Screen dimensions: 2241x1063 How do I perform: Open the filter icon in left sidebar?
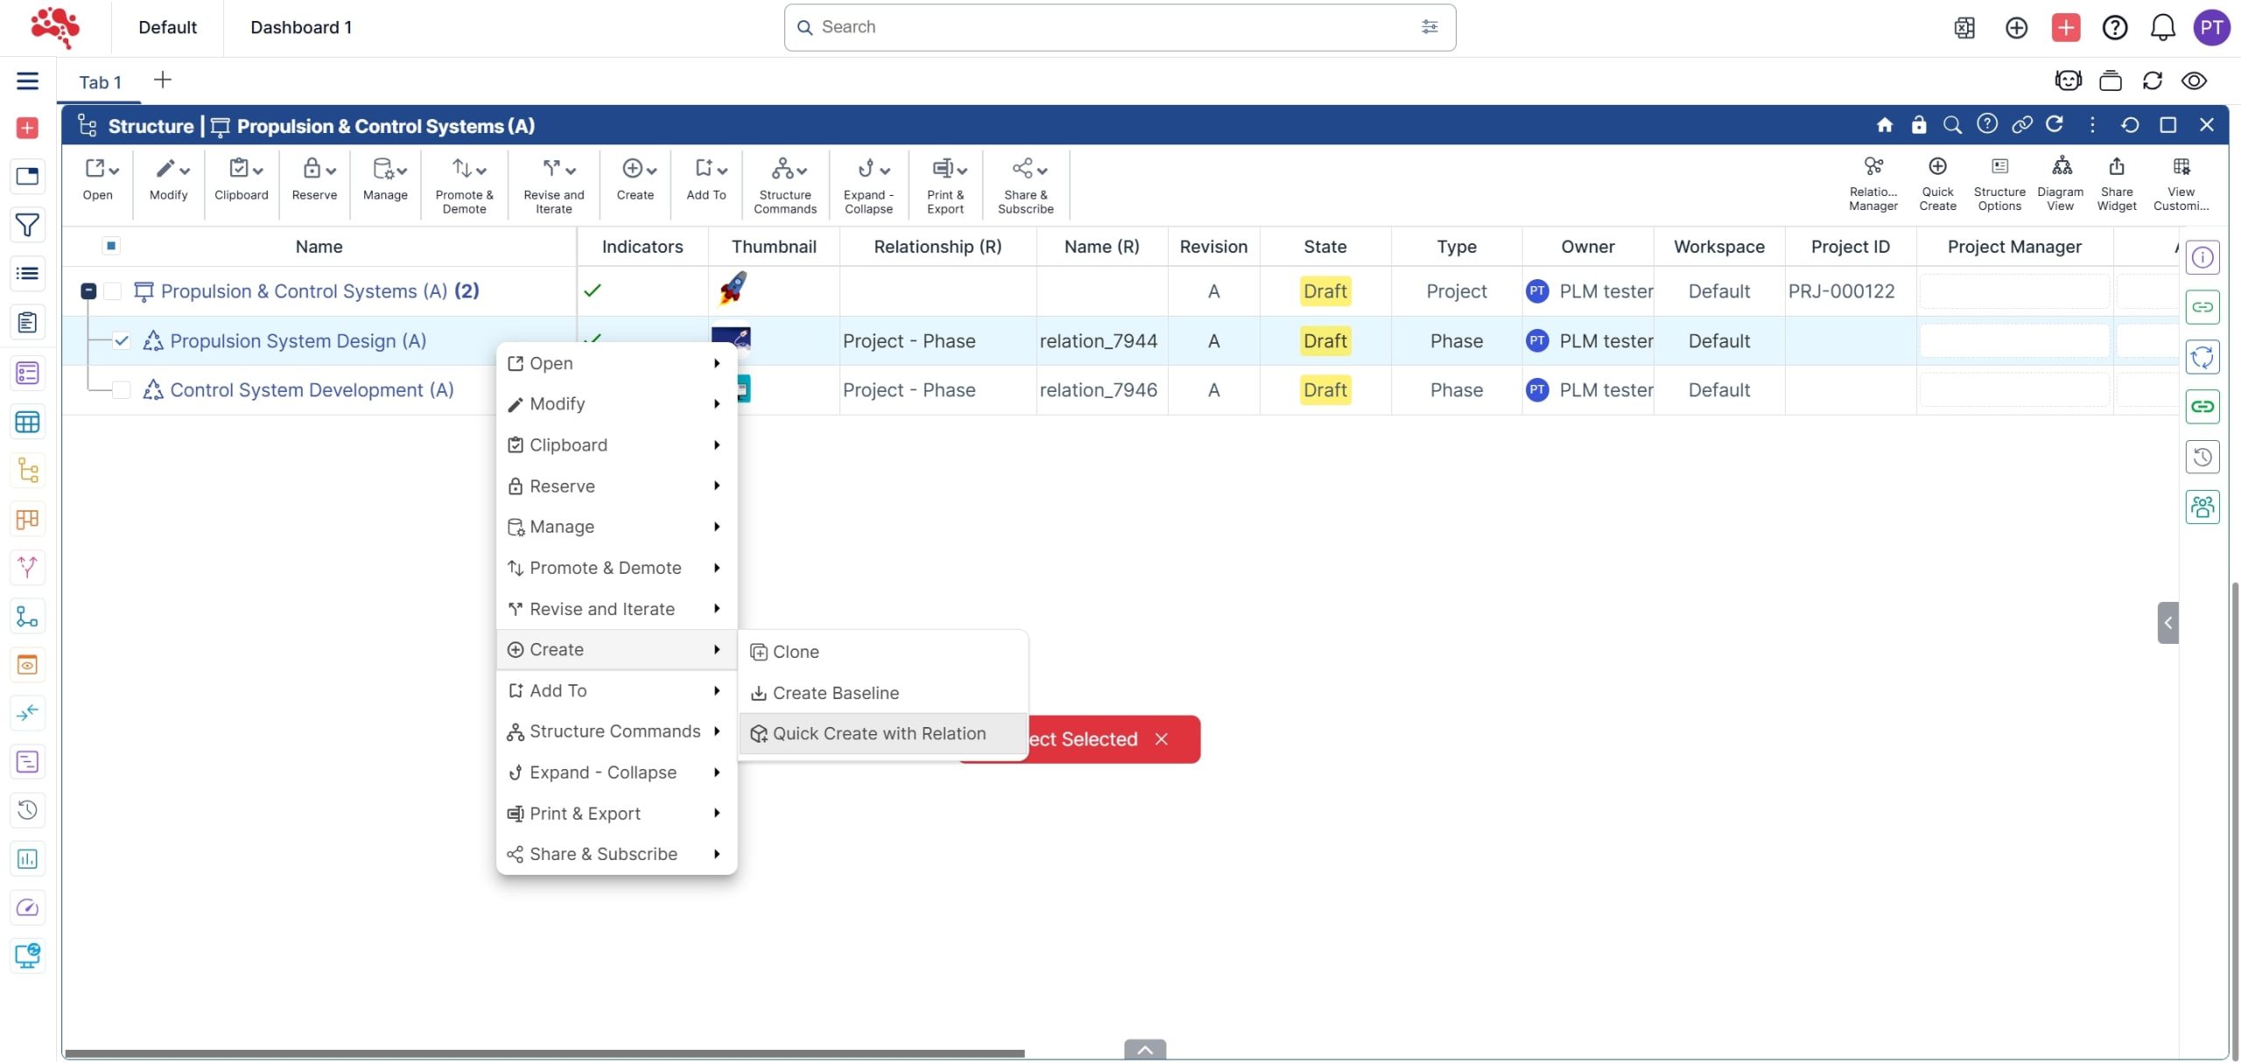[27, 225]
